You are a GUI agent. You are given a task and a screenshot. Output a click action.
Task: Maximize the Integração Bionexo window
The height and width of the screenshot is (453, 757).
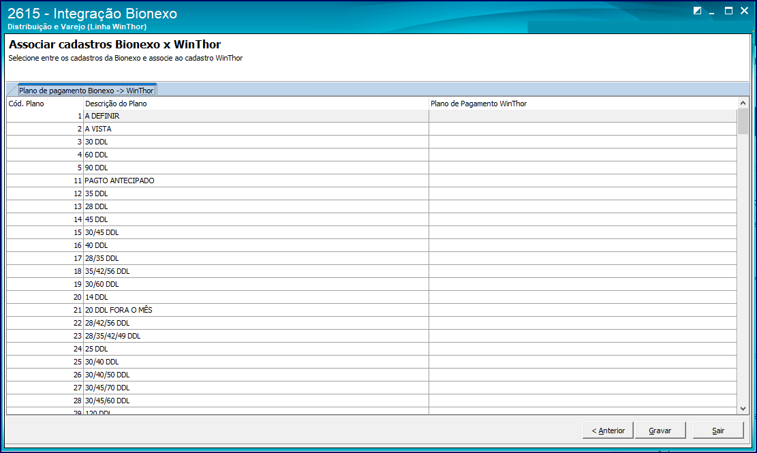point(728,11)
